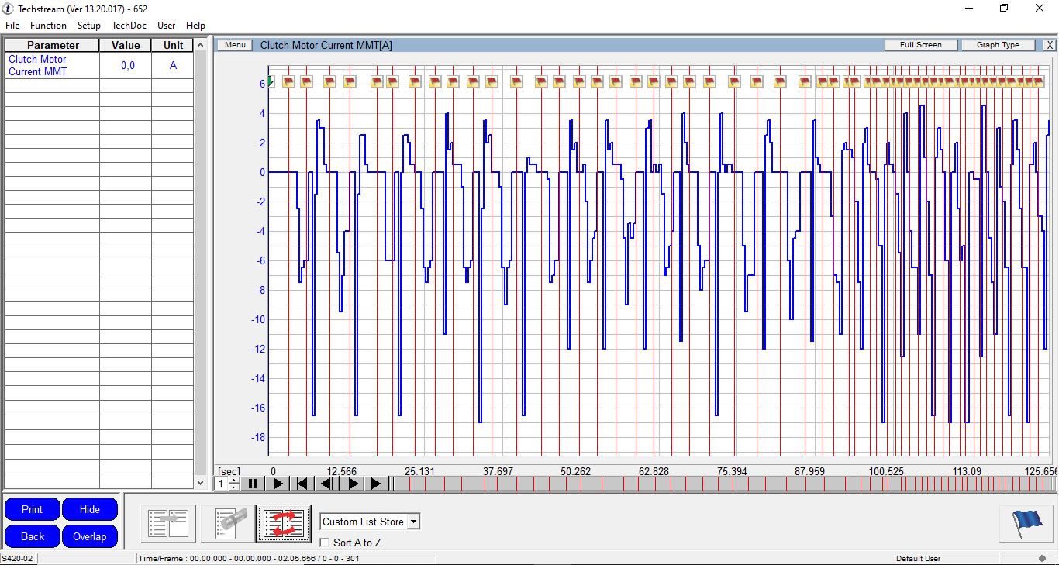The width and height of the screenshot is (1059, 565).
Task: Click the gray playback timeline slider bar
Action: (721, 484)
